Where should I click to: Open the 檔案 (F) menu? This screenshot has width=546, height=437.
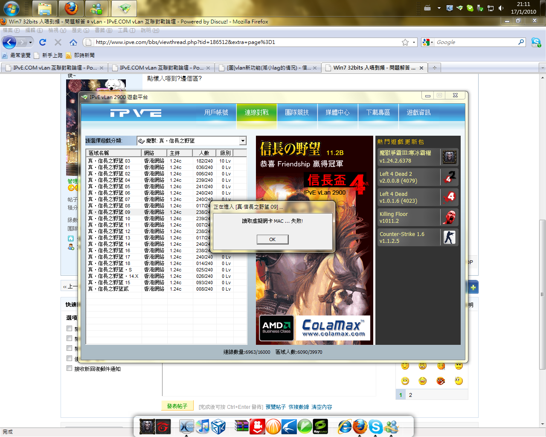[x=11, y=30]
